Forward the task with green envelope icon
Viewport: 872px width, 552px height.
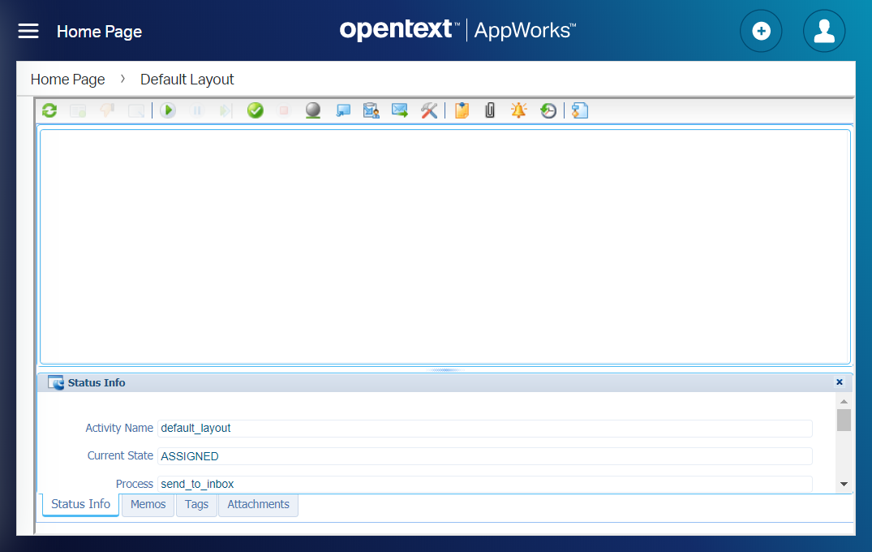coord(399,110)
